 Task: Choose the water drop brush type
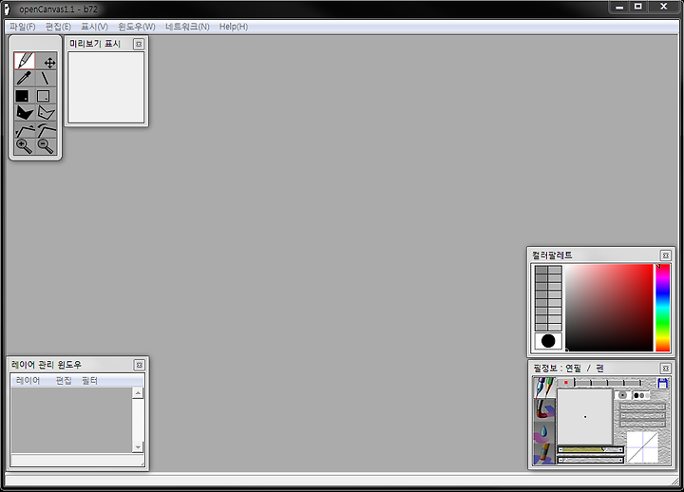[544, 432]
